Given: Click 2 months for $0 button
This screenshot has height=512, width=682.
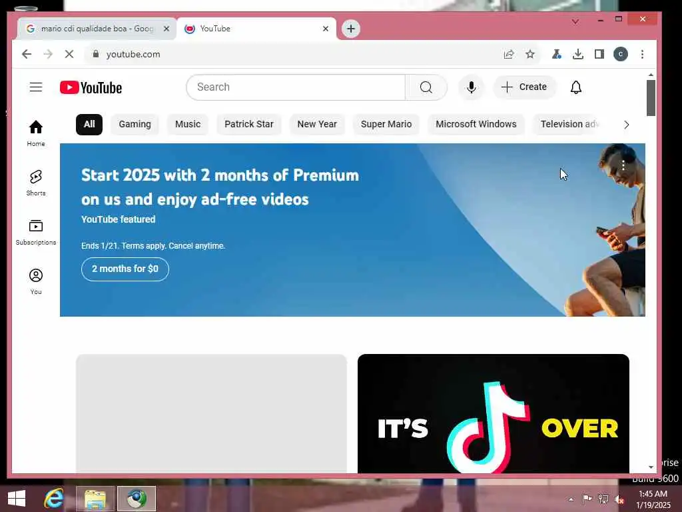Looking at the screenshot, I should click(125, 269).
